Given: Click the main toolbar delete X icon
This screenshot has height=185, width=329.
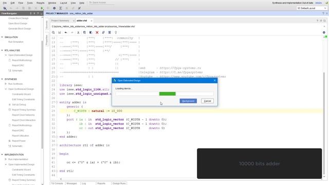Looking at the screenshot, I should [x=36, y=8].
